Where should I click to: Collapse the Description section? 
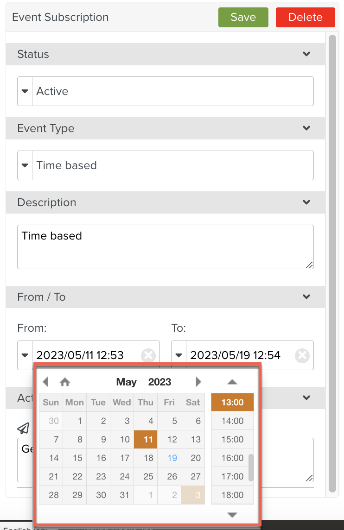[x=306, y=202]
